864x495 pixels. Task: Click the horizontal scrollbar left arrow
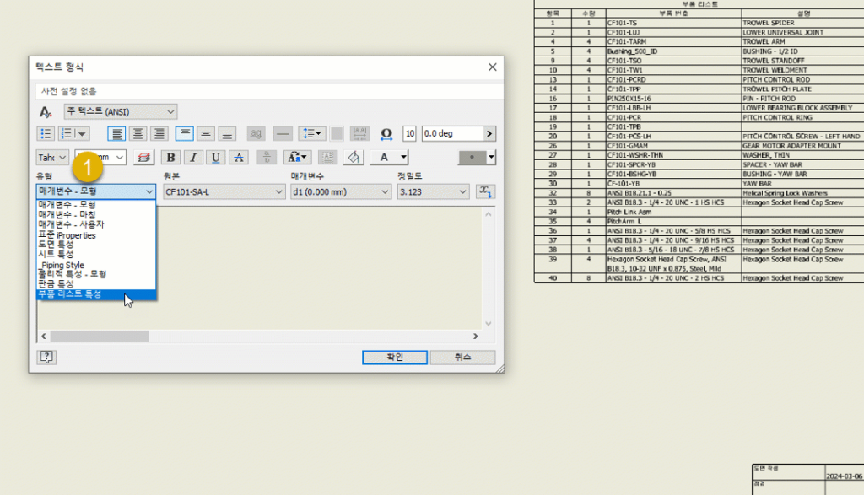pos(44,336)
